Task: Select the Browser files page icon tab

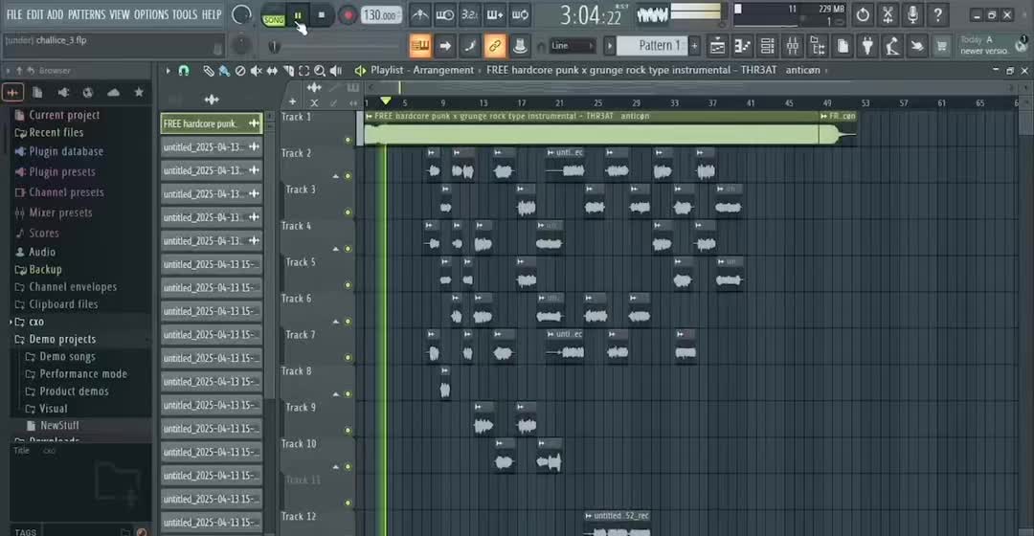Action: point(37,93)
